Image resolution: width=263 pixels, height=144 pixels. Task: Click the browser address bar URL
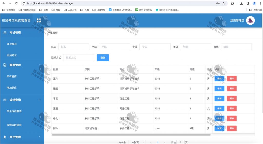(x=50, y=3)
